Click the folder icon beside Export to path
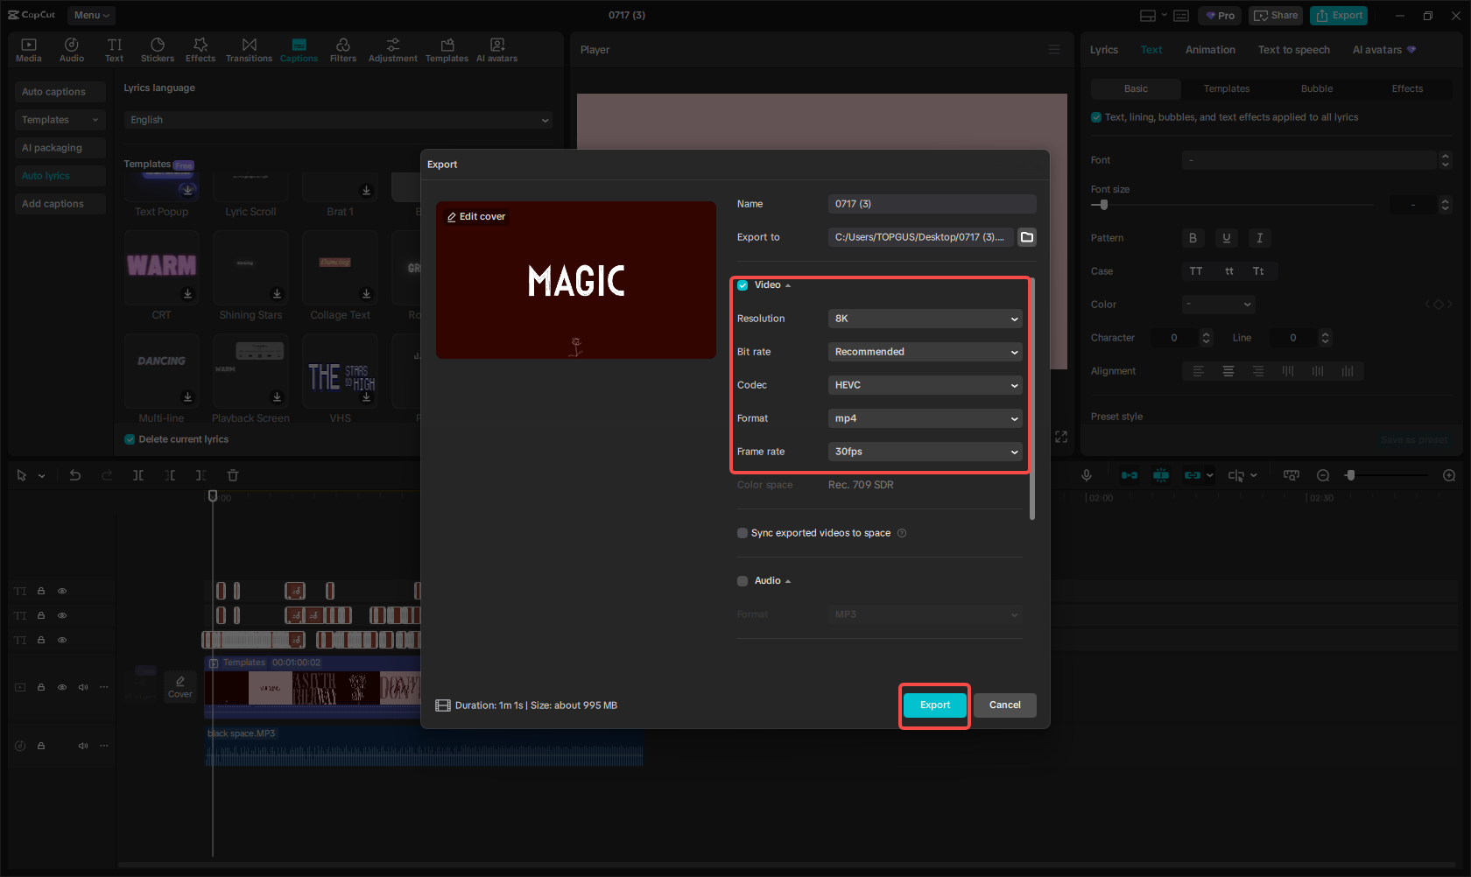 tap(1026, 236)
